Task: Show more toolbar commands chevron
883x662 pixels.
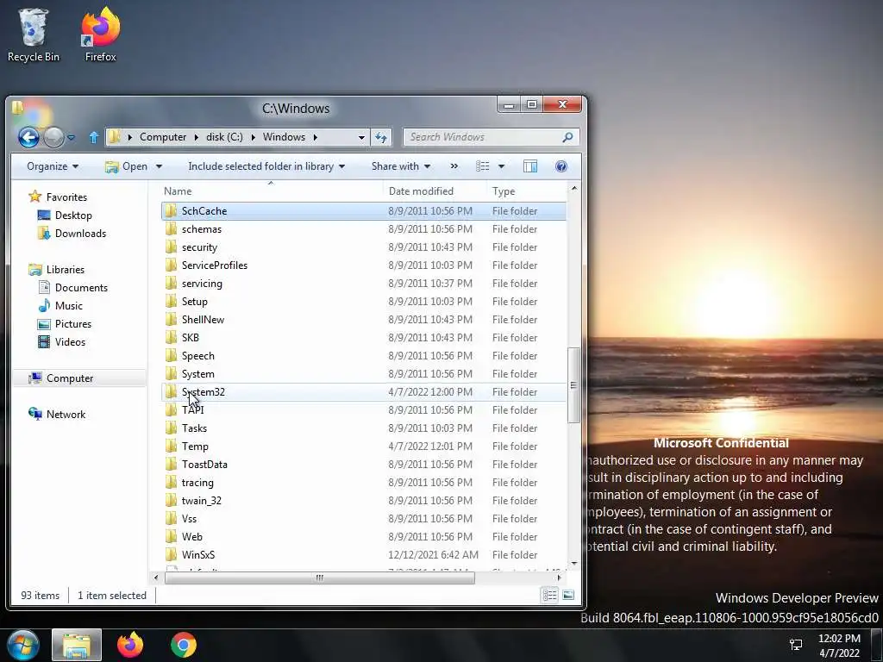Action: tap(454, 166)
